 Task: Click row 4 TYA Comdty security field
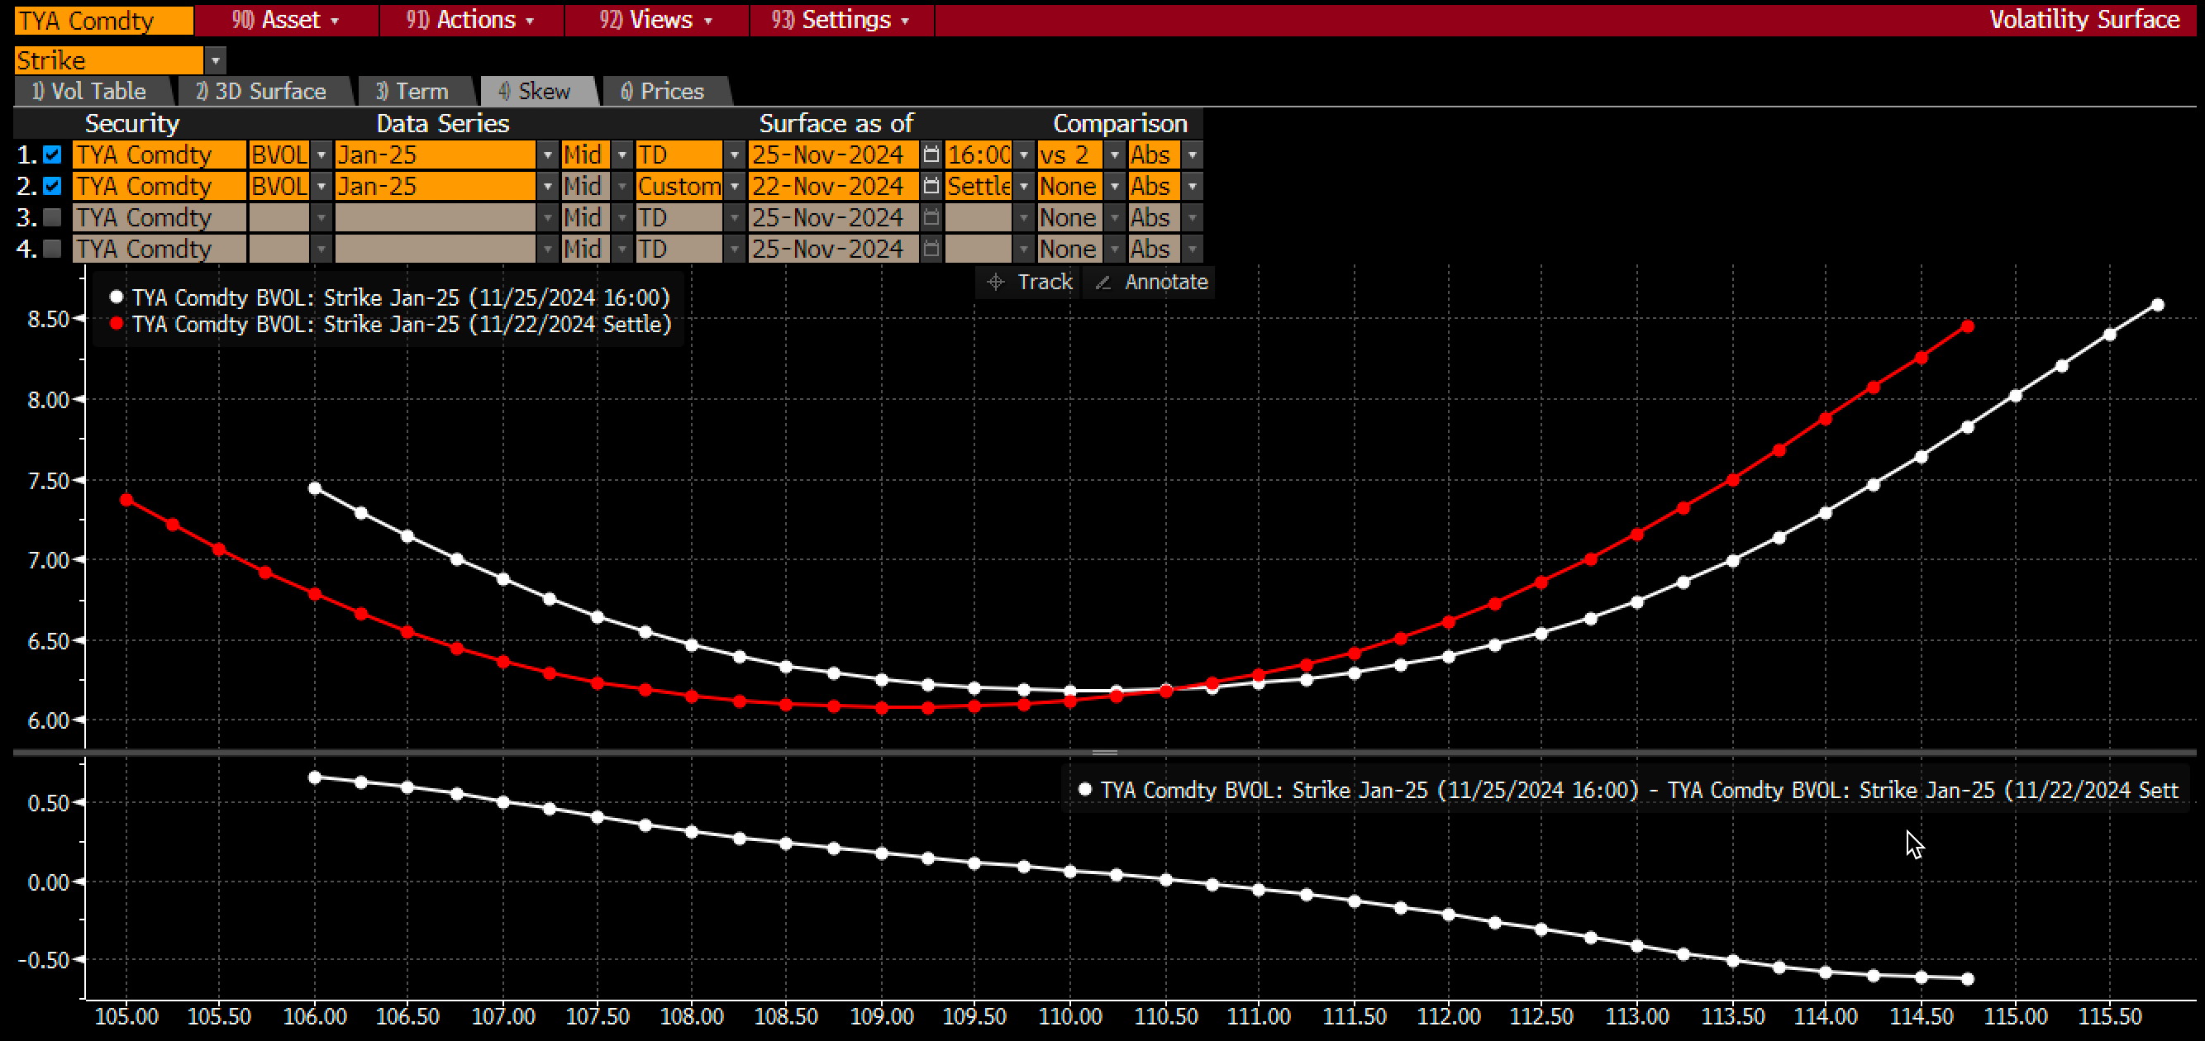pos(160,249)
